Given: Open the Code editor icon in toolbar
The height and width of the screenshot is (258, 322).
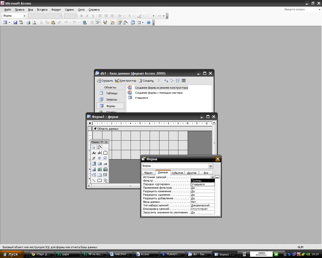Looking at the screenshot, I should tap(112, 22).
